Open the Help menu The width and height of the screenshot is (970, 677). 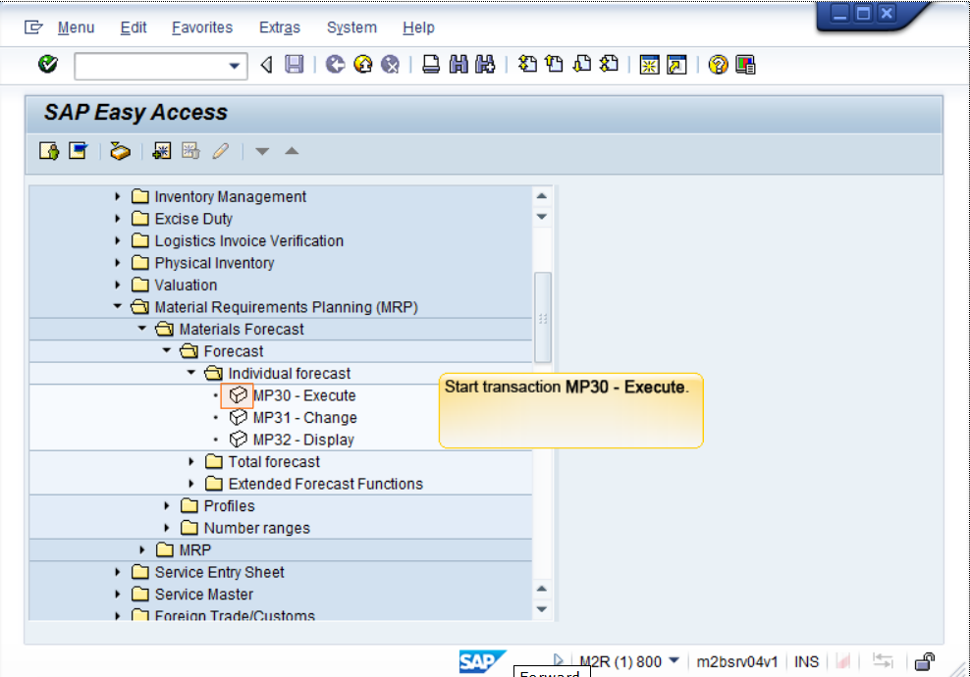[418, 27]
